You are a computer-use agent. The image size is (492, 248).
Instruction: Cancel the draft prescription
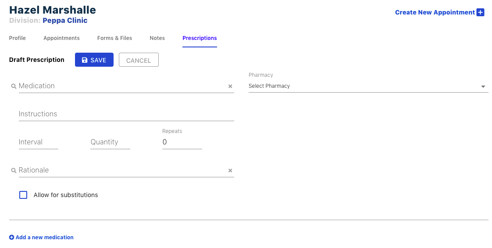pos(139,60)
